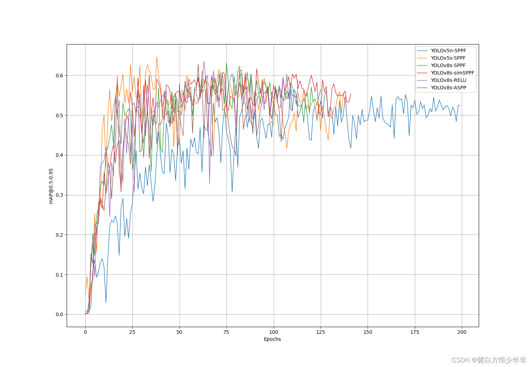532x367 pixels.
Task: Click the purple line swatch for YOLOv8s-RELU
Action: tap(422, 80)
